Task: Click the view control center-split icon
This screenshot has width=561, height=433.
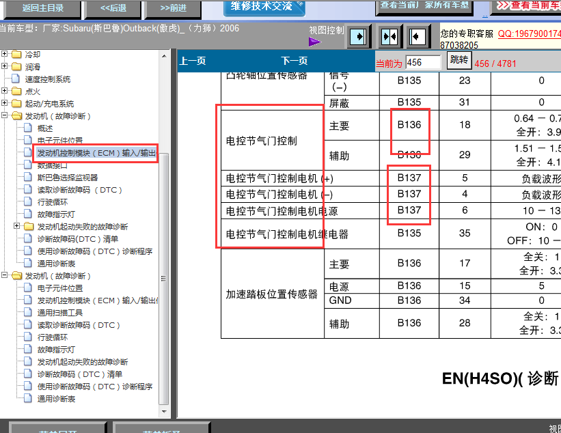Action: pyautogui.click(x=389, y=36)
